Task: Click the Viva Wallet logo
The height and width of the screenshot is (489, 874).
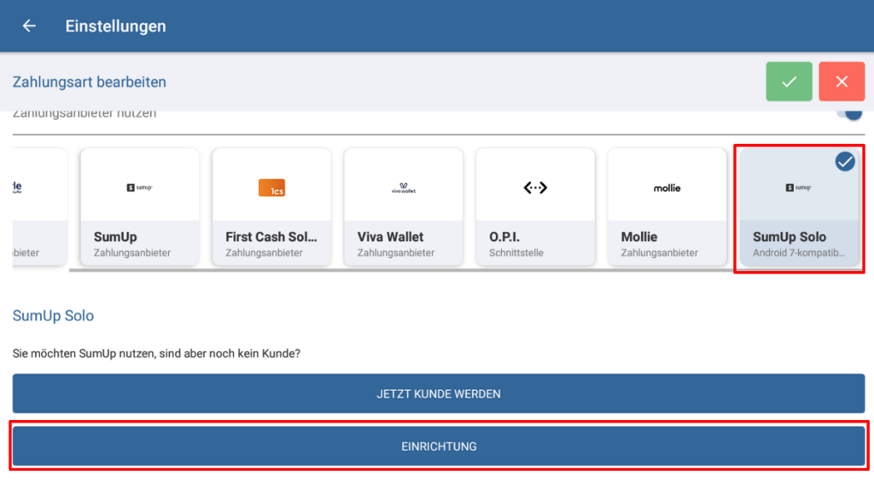Action: pyautogui.click(x=403, y=188)
